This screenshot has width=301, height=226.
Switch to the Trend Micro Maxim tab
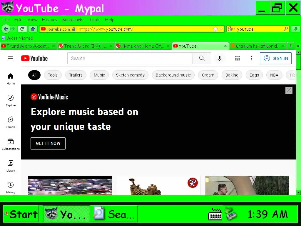click(29, 46)
